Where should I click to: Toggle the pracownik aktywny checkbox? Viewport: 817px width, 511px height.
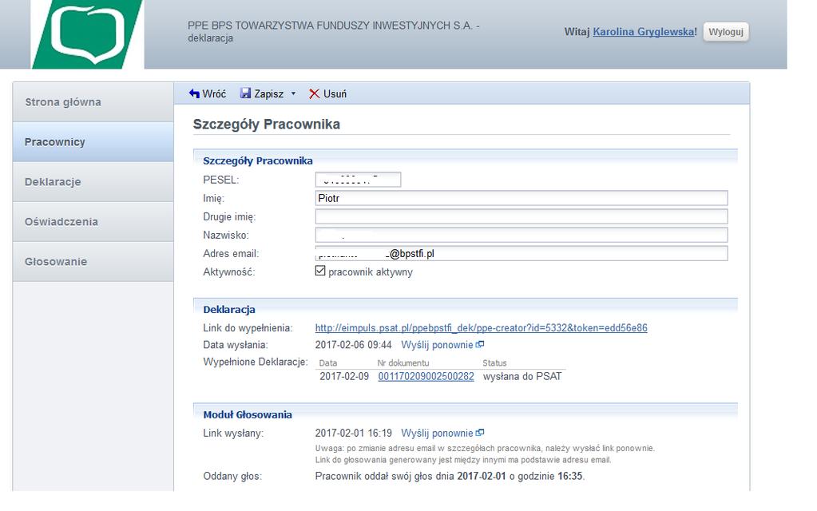(320, 271)
